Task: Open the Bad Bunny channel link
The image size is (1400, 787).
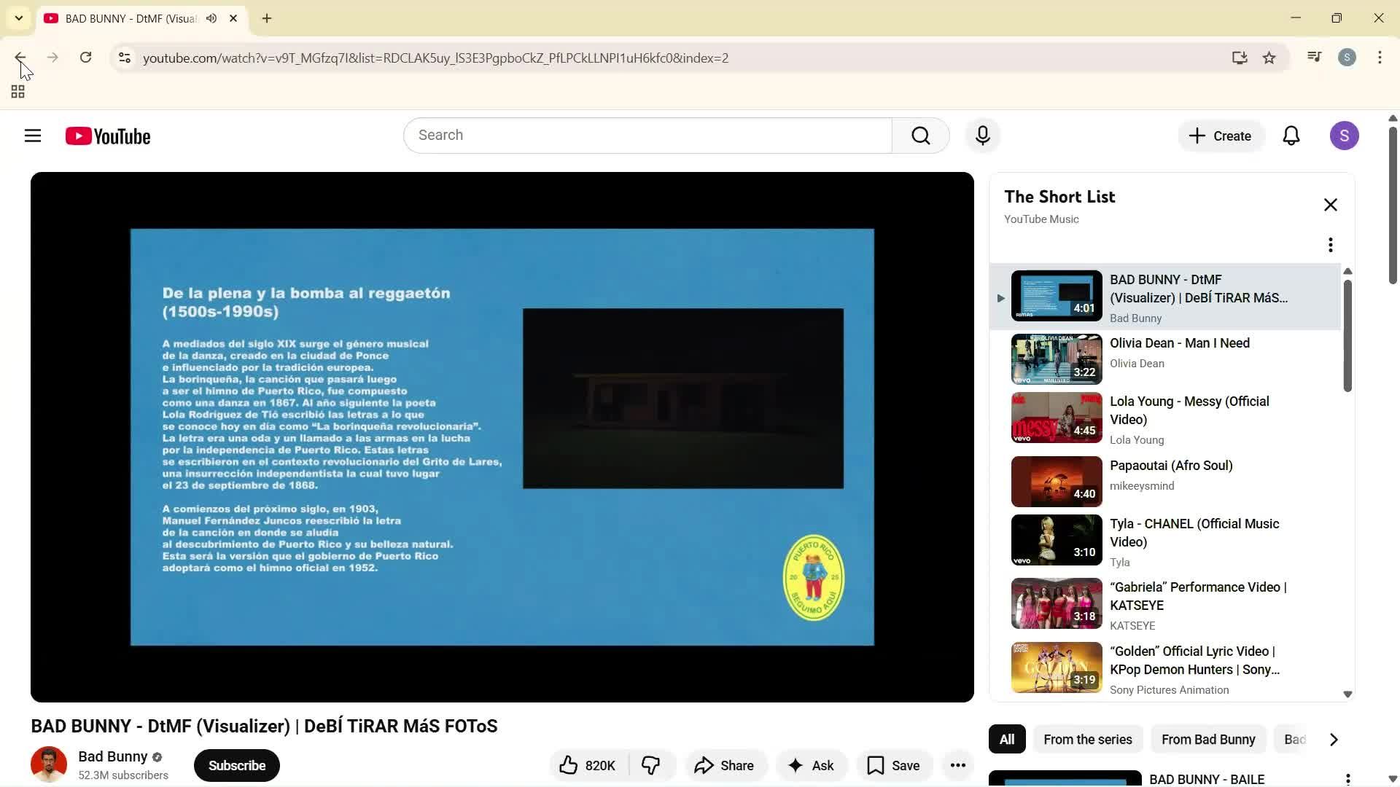Action: 113,756
